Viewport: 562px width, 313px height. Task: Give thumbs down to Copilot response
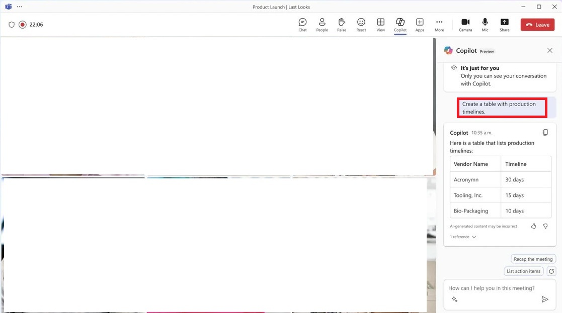tap(545, 226)
